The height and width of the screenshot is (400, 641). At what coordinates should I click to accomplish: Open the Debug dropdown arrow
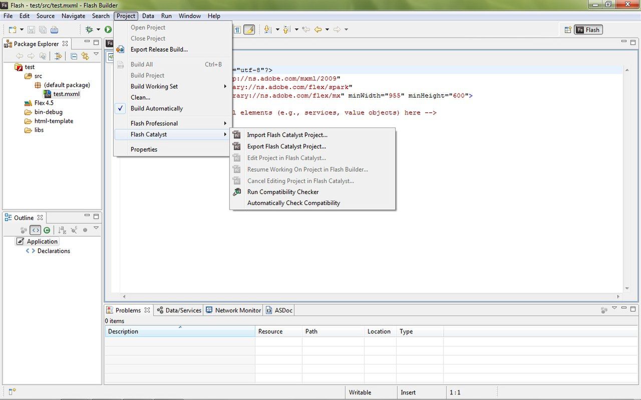click(x=98, y=29)
